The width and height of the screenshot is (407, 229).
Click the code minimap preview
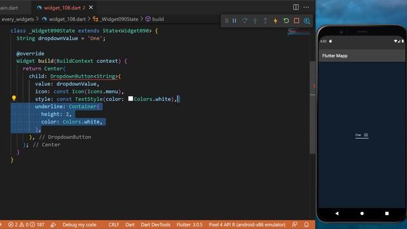[298, 32]
